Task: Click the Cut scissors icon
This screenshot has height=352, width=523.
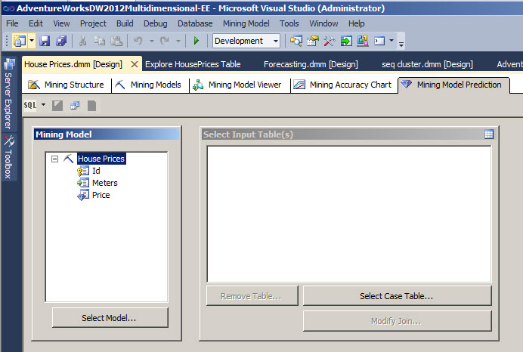Action: (x=82, y=41)
